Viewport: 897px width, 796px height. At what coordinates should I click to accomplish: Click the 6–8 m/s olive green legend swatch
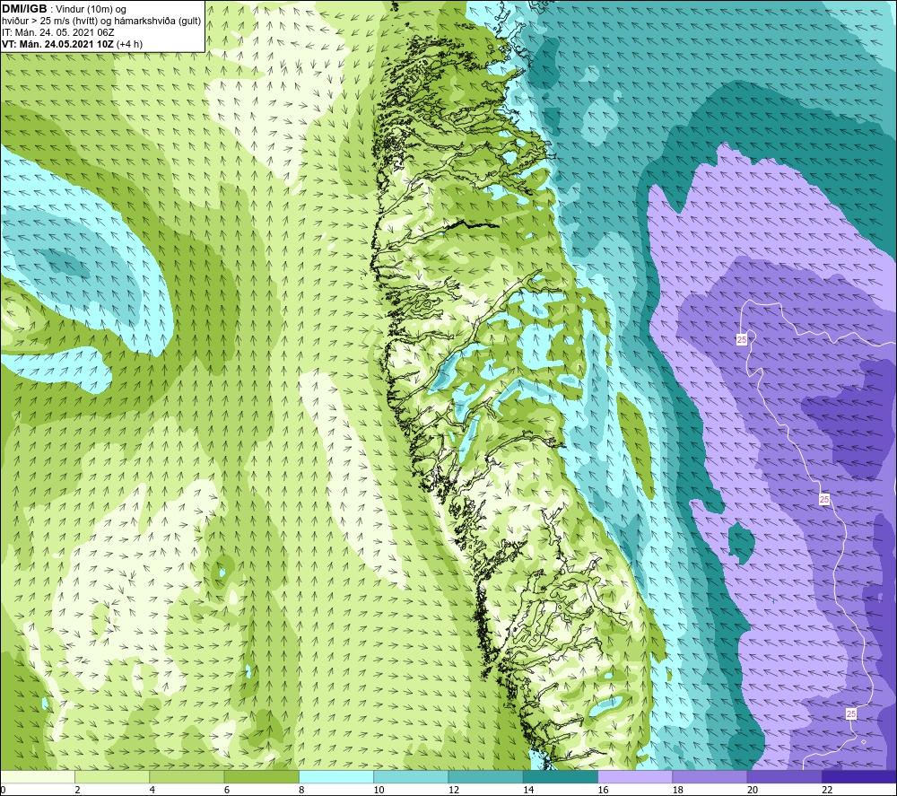[x=261, y=777]
